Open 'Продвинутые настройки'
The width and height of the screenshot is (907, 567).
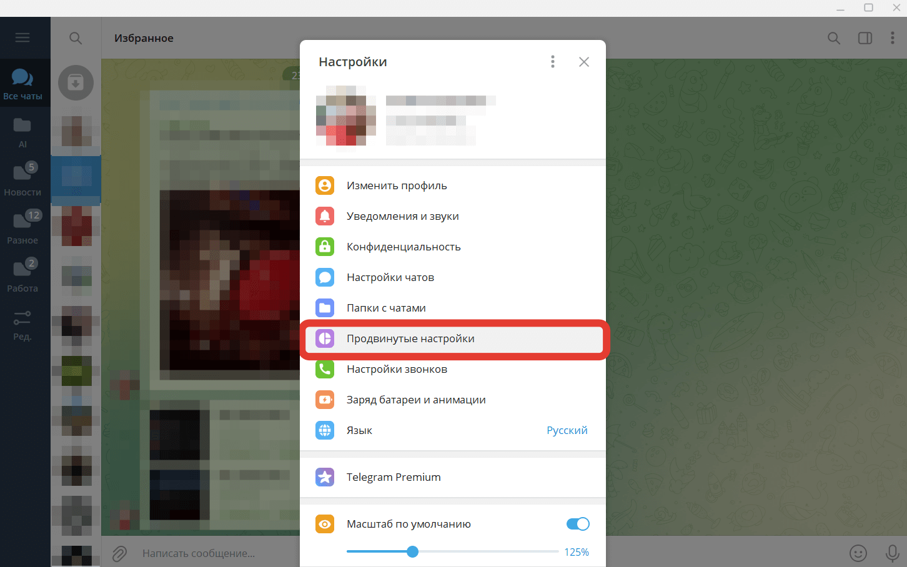pos(410,338)
